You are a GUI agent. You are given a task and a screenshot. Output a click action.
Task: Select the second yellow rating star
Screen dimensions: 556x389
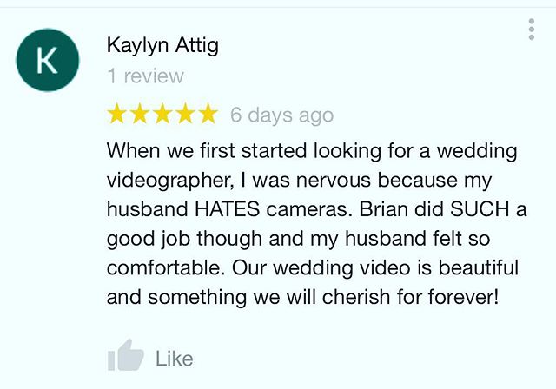click(140, 114)
